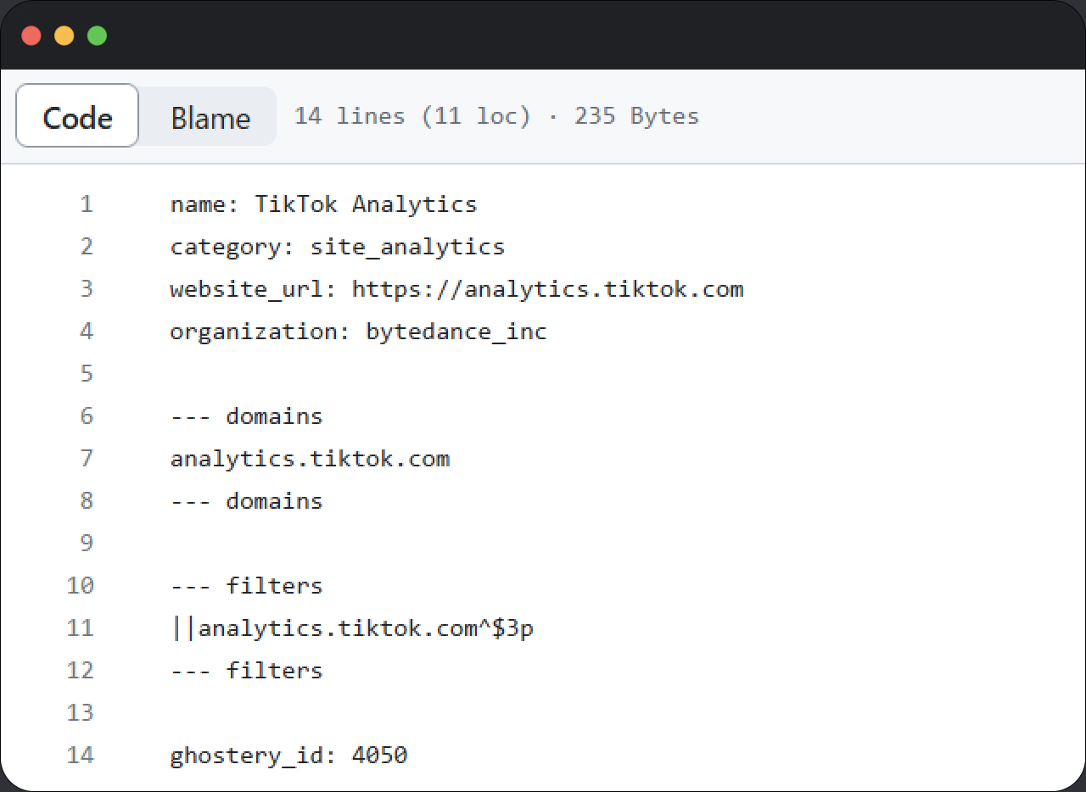Click line number 7 next to analytics.tiktok.com
This screenshot has height=792, width=1086.
87,458
